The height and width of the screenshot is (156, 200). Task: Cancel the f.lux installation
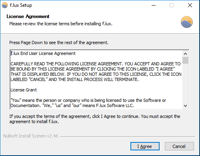pyautogui.click(x=179, y=146)
